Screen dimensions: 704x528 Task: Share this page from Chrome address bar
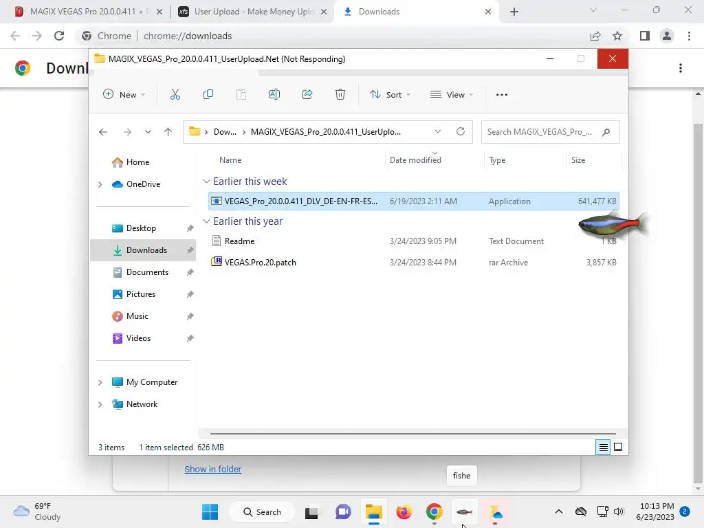(x=595, y=36)
